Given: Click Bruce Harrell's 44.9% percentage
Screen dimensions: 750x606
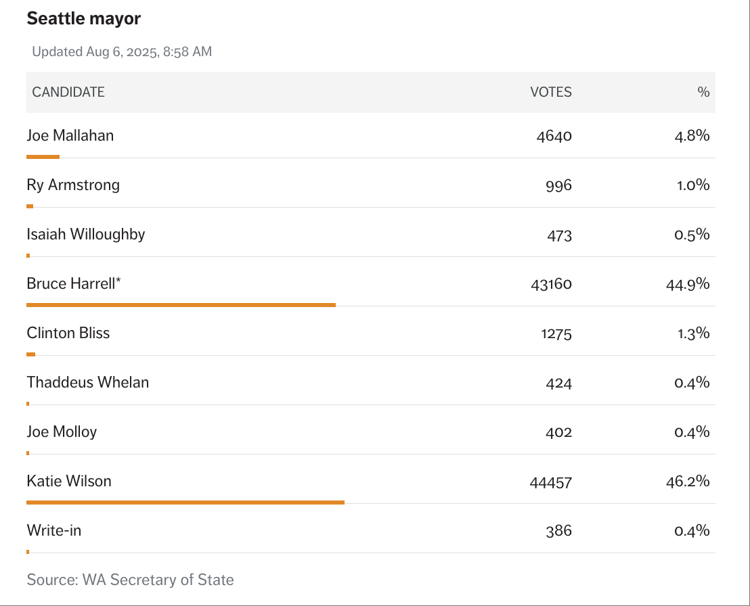Looking at the screenshot, I should [x=688, y=284].
